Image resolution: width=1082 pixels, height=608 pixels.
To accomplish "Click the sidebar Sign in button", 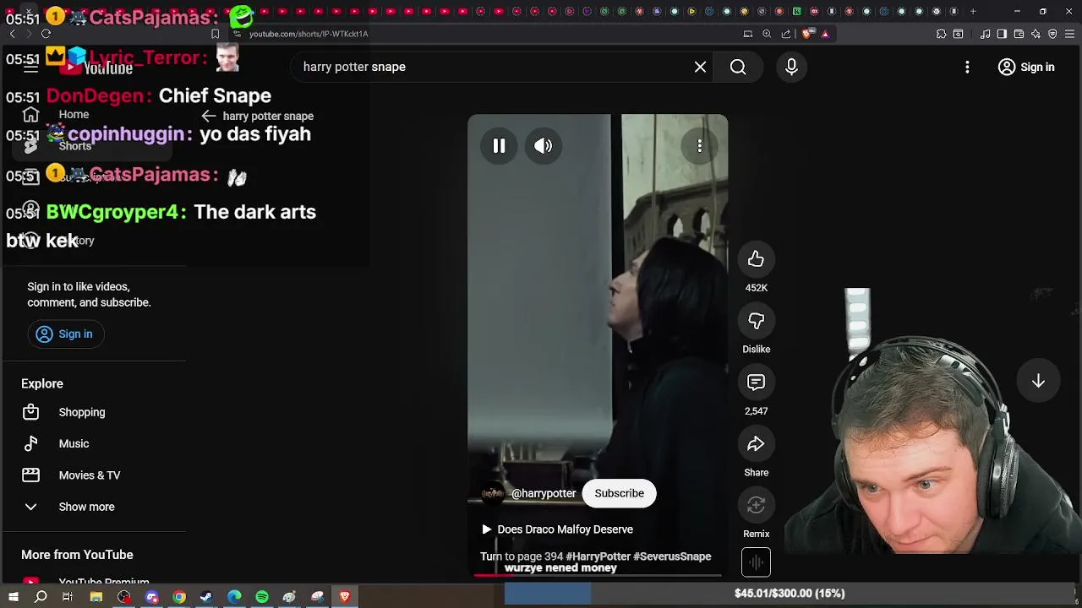I will coord(65,334).
